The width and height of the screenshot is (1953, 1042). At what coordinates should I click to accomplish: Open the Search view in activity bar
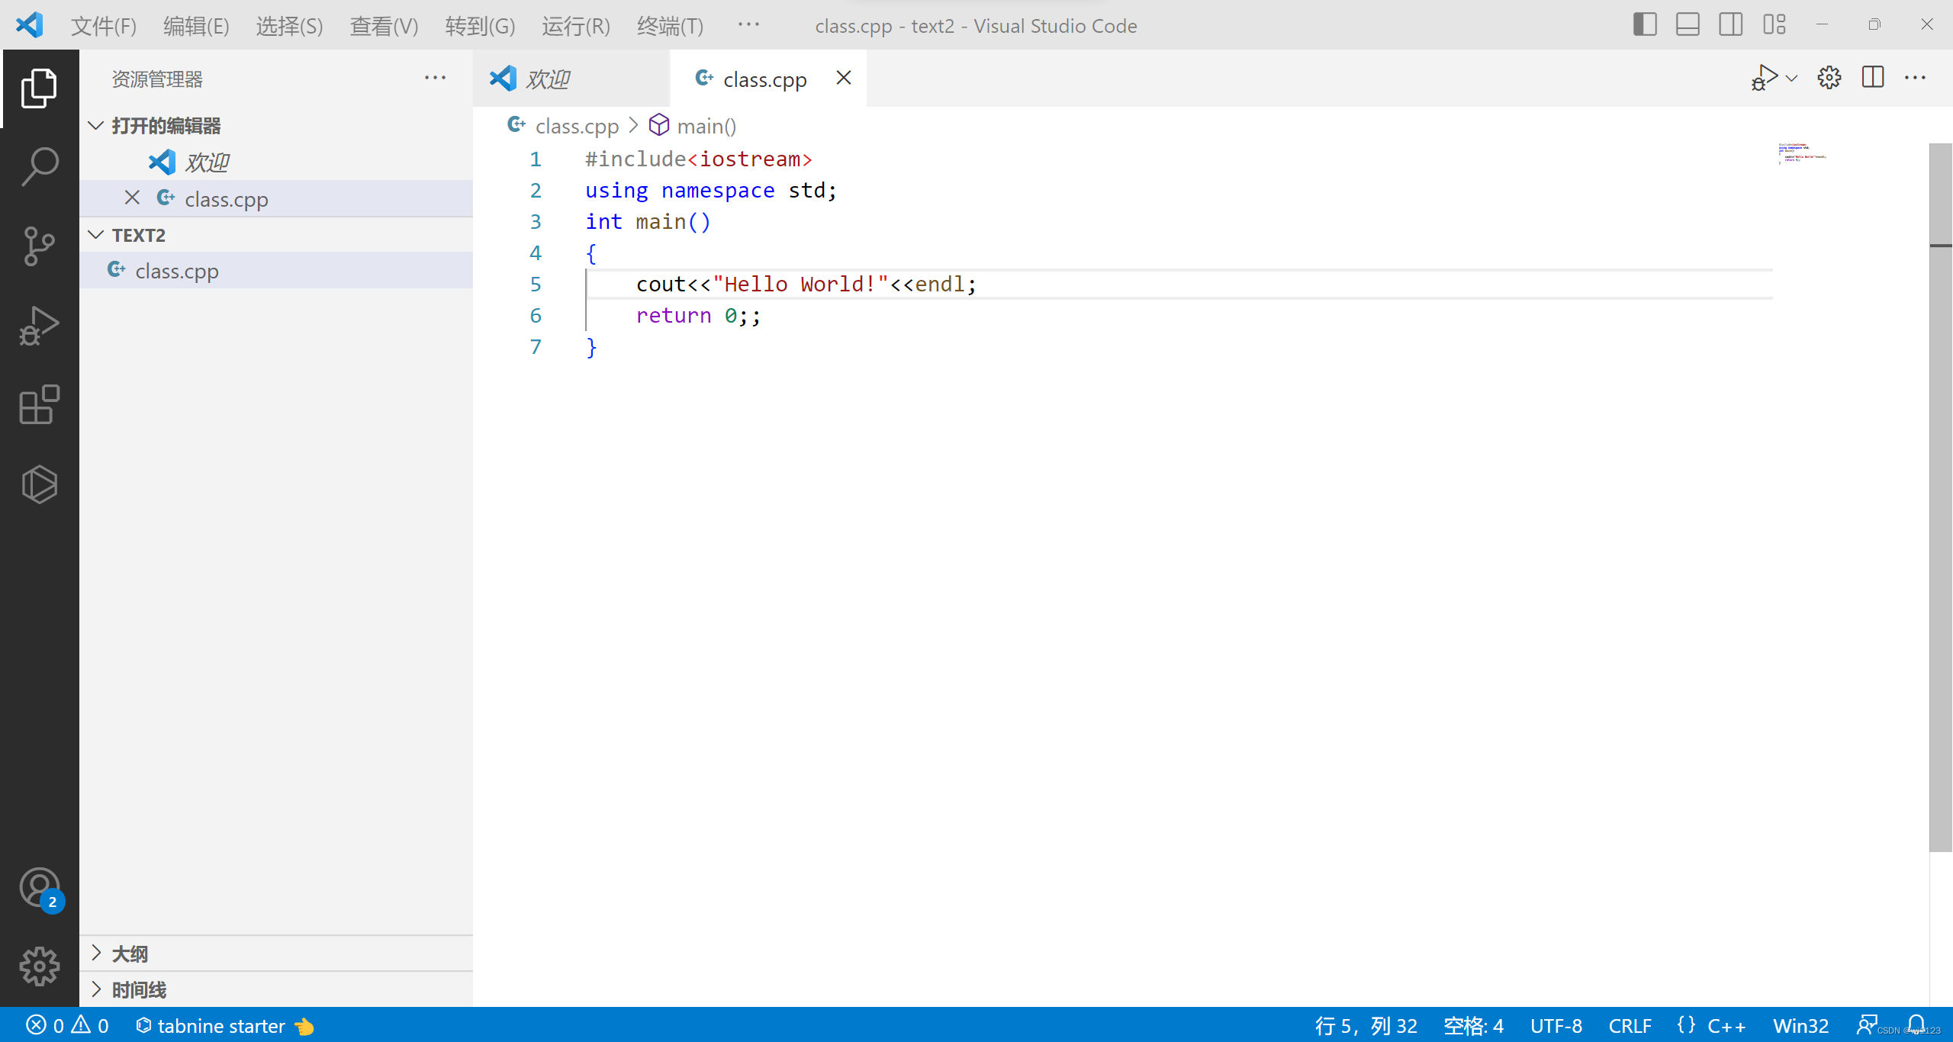click(40, 166)
